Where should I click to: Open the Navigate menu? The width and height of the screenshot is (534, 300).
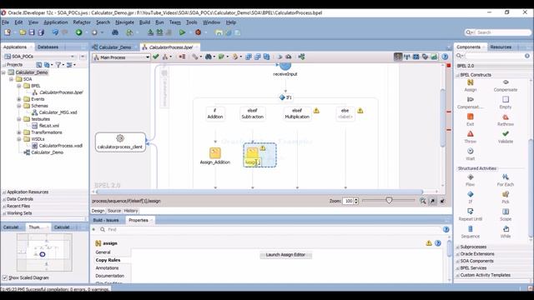click(124, 22)
